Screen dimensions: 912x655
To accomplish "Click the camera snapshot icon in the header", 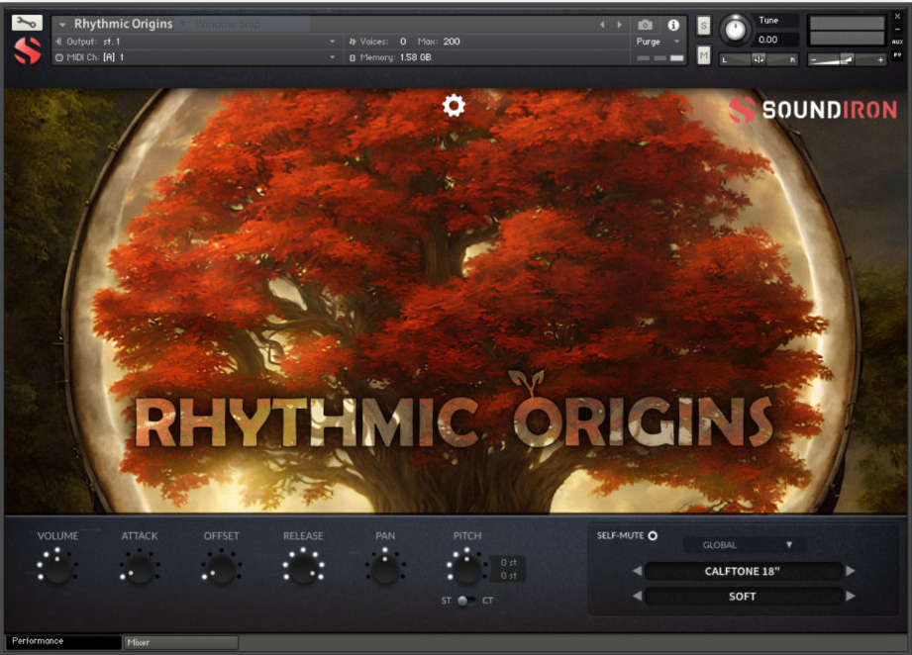I will [x=645, y=25].
